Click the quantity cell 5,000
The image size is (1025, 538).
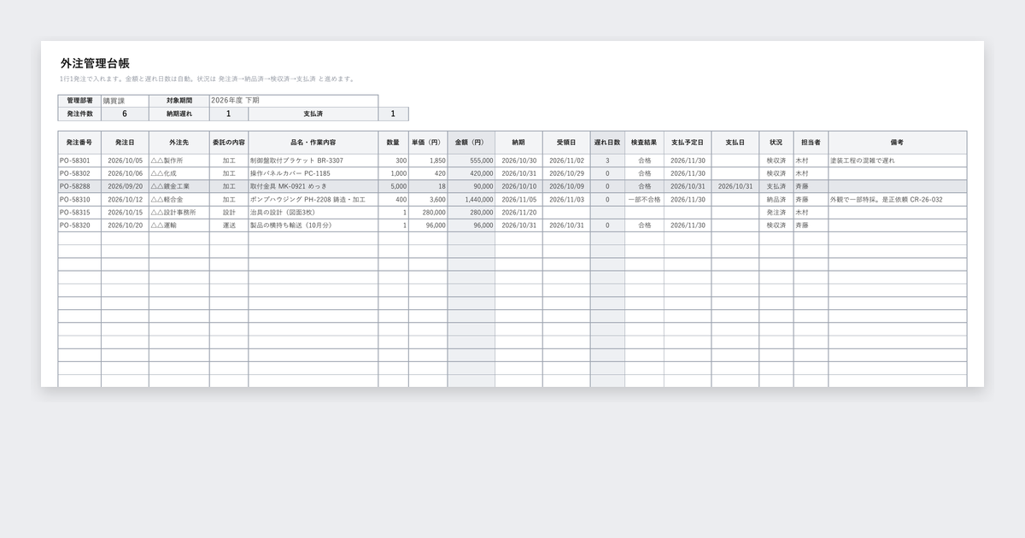pos(394,186)
